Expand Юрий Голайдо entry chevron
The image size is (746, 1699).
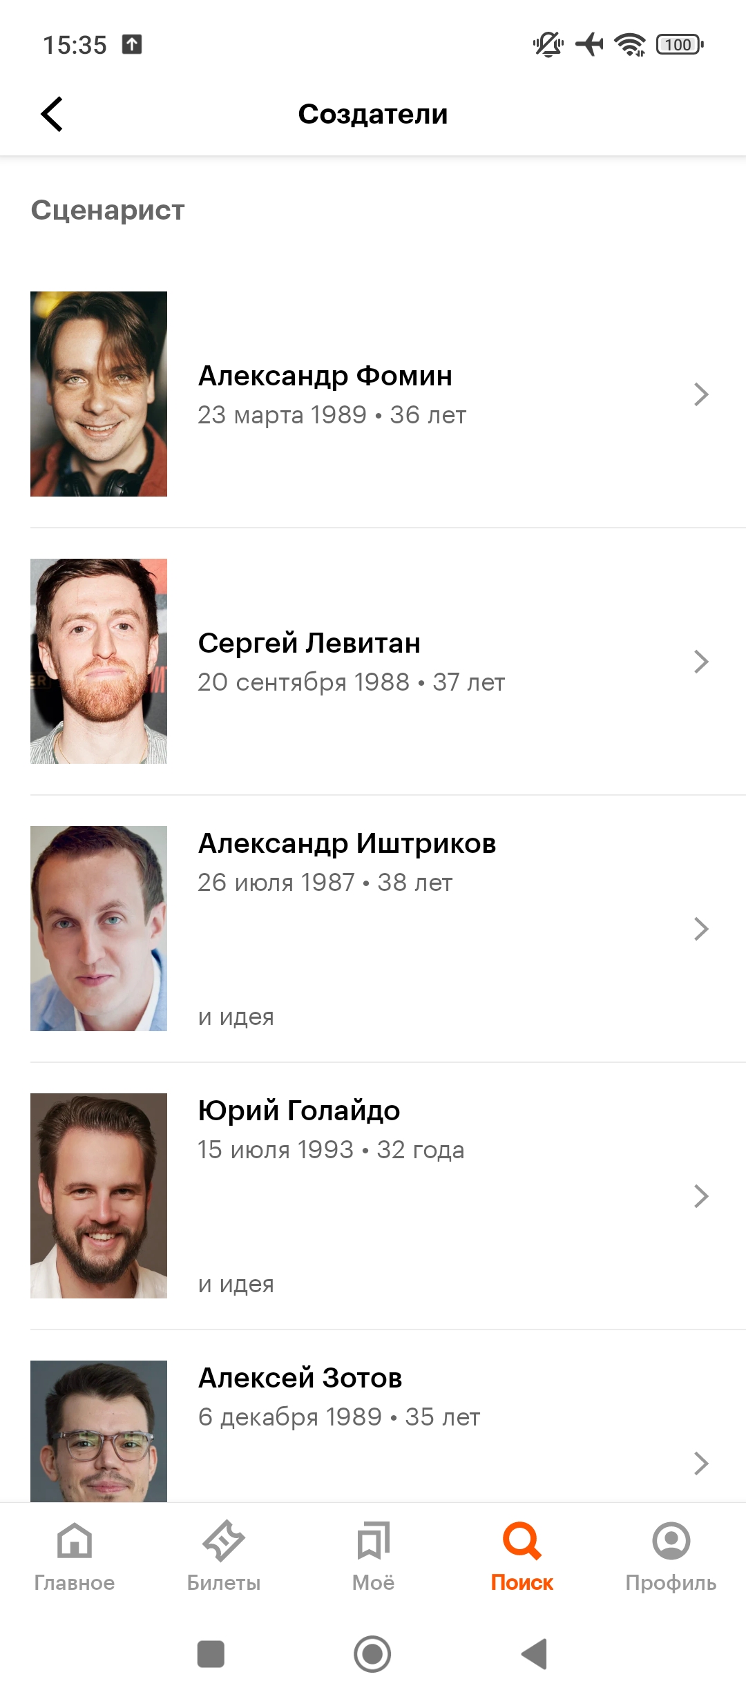pos(701,1196)
